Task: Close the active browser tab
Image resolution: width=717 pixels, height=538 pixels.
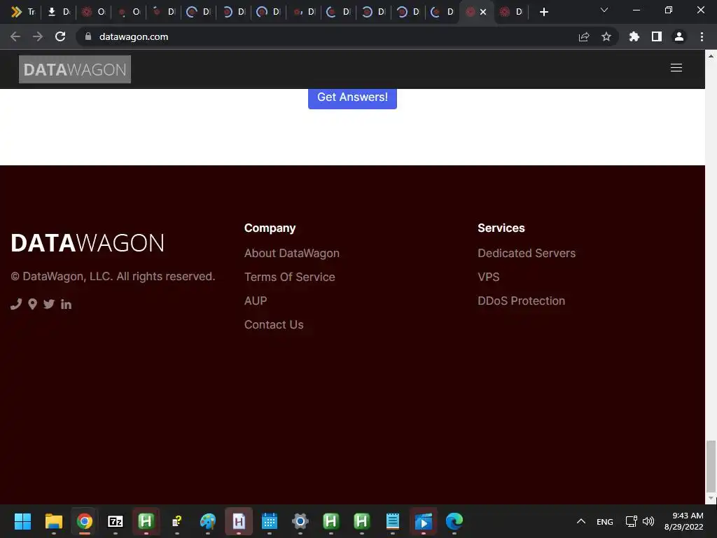Action: click(x=483, y=12)
